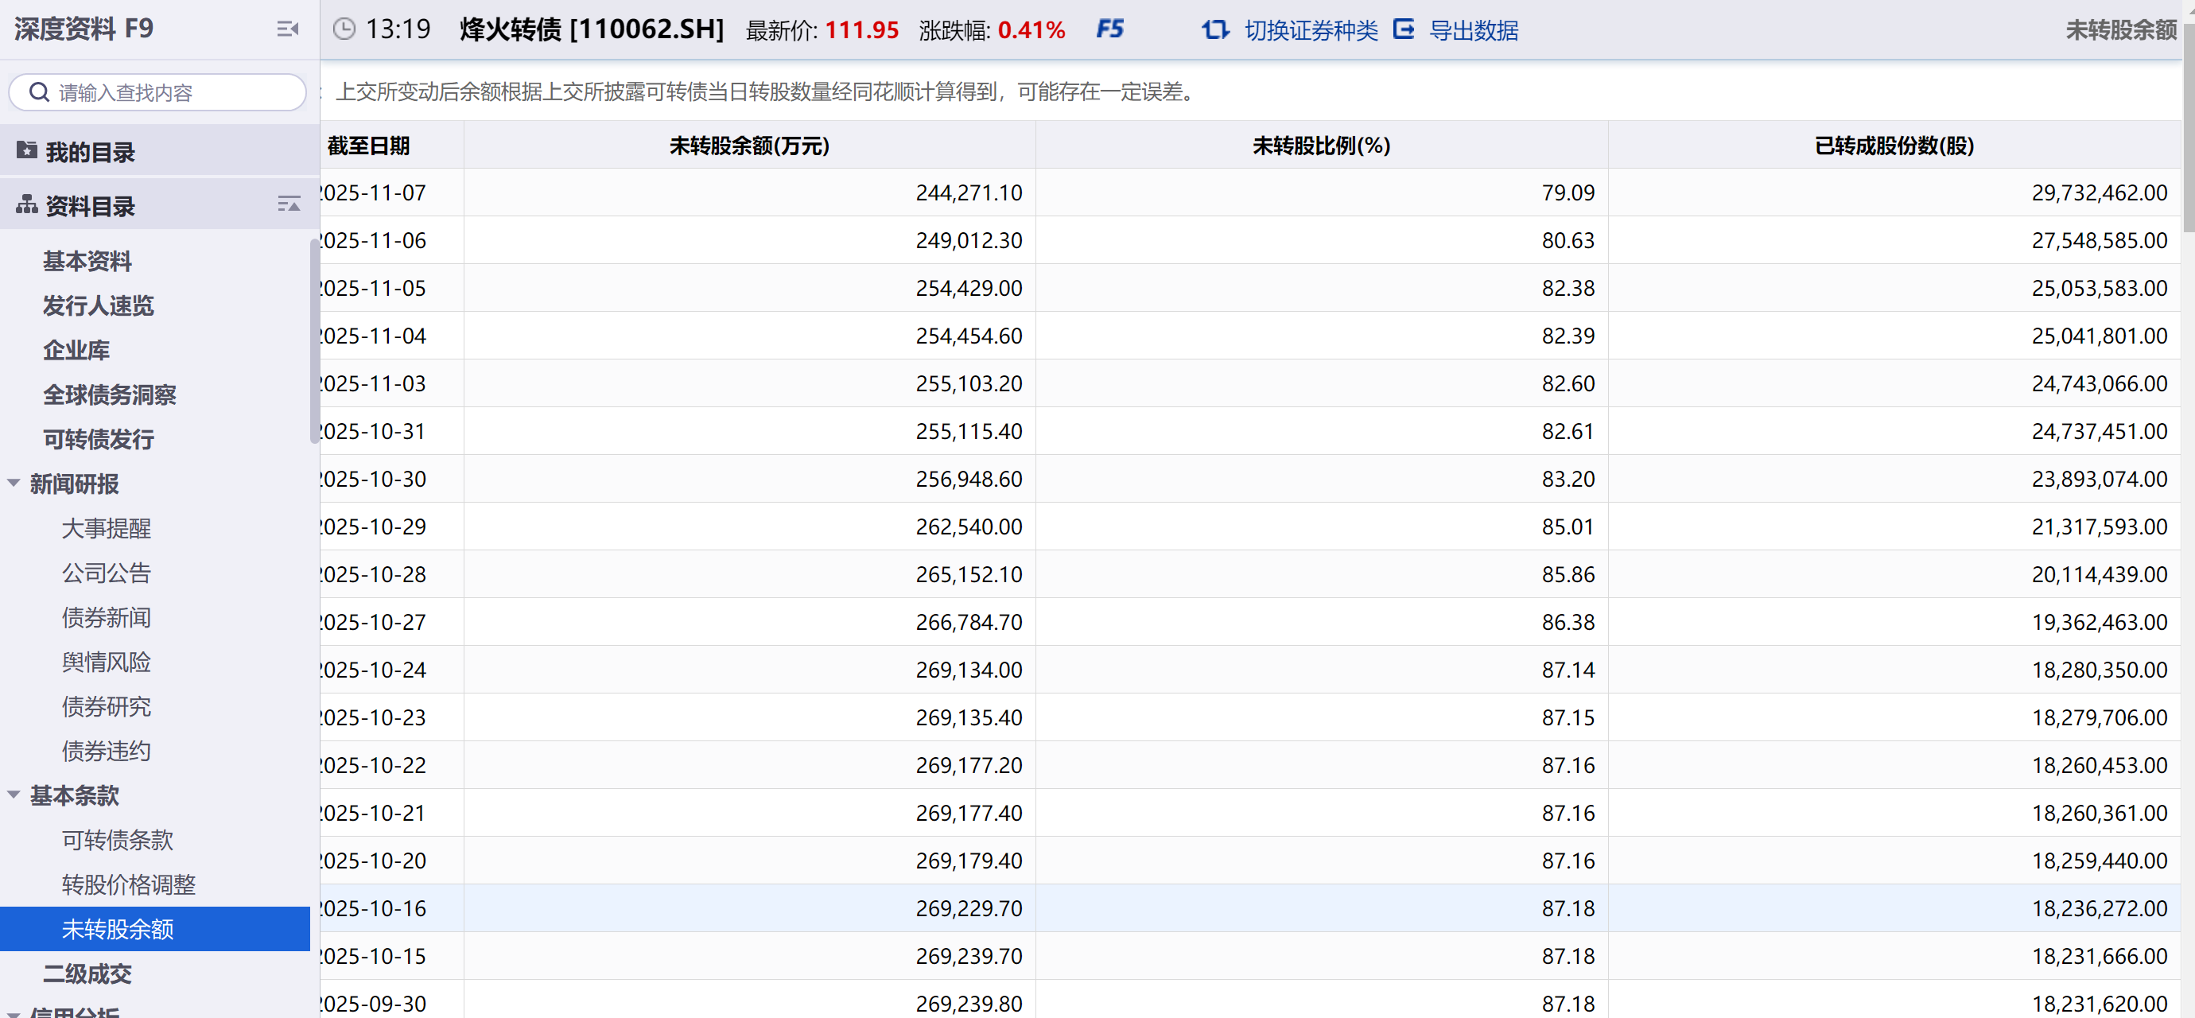Select 可转债条款 menu entry
Screen dimensions: 2195x1018
[x=117, y=840]
